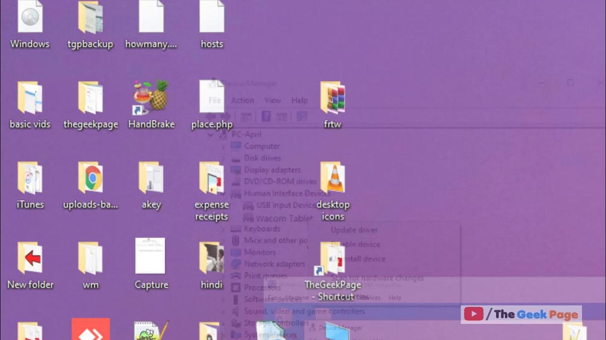This screenshot has width=606, height=340.
Task: Select the place.php file icon
Action: [x=212, y=97]
